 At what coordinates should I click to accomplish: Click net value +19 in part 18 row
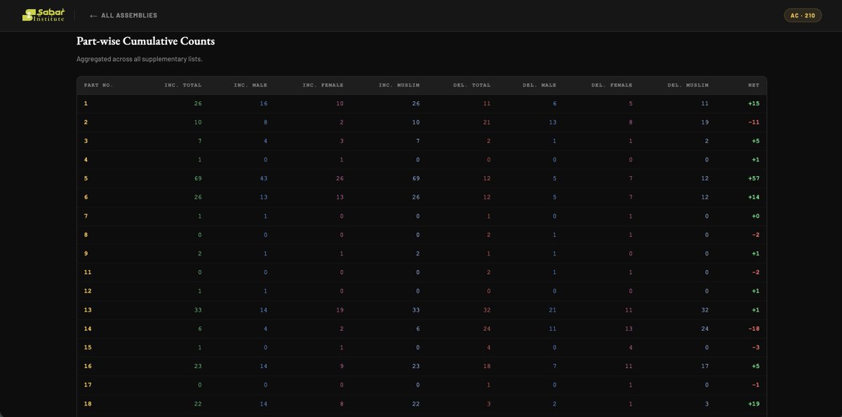click(754, 404)
